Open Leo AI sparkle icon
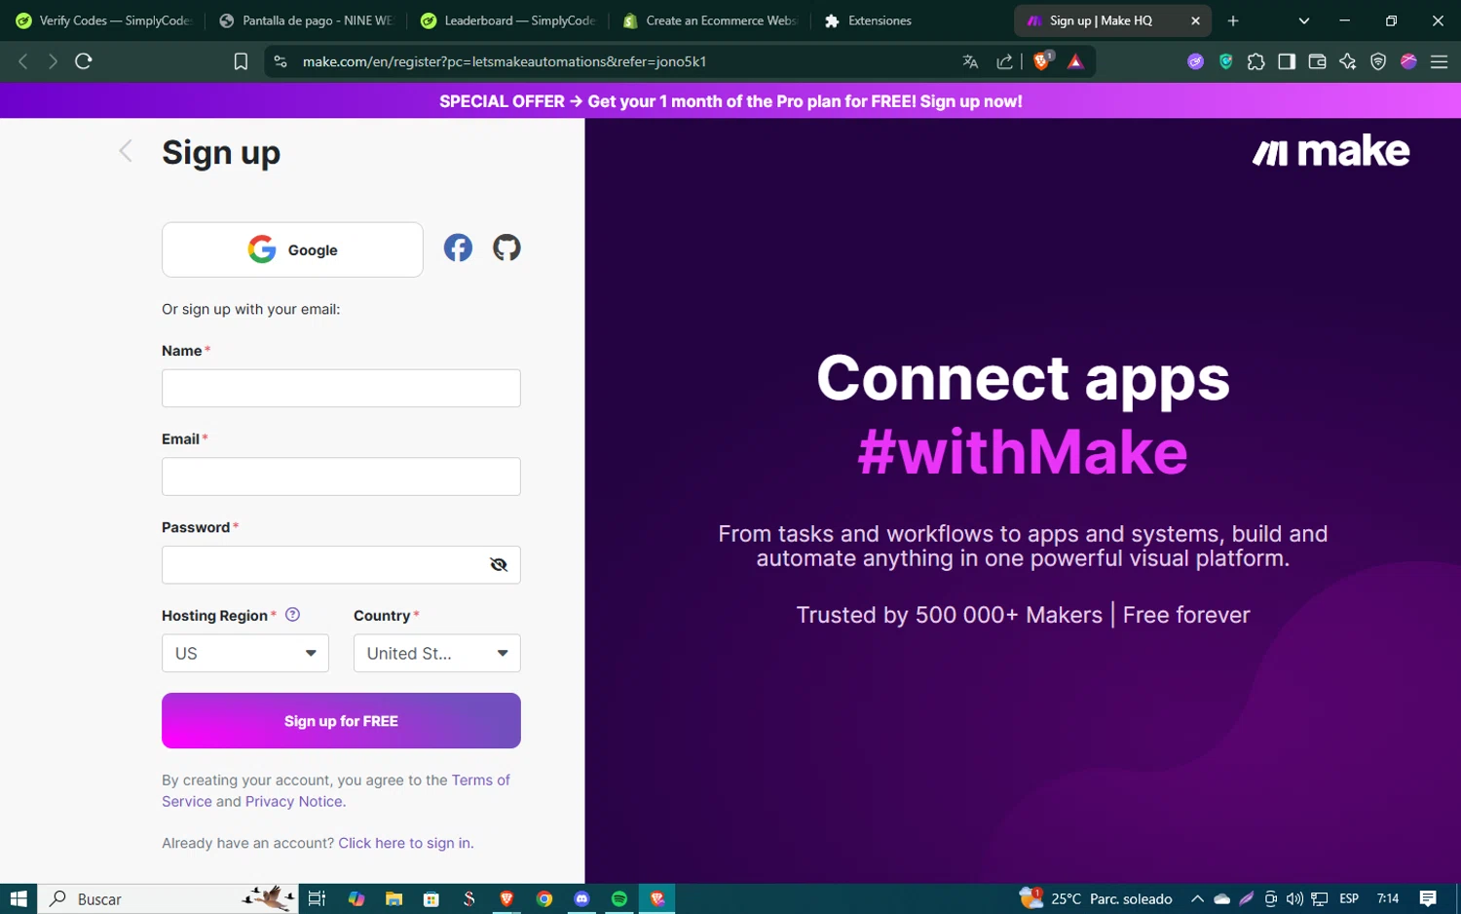The image size is (1461, 914). point(1348,61)
